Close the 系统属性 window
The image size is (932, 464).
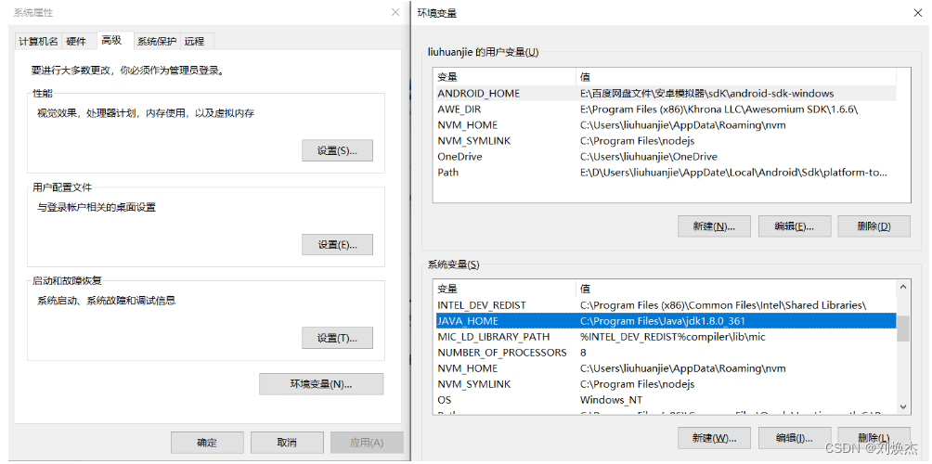tap(395, 12)
